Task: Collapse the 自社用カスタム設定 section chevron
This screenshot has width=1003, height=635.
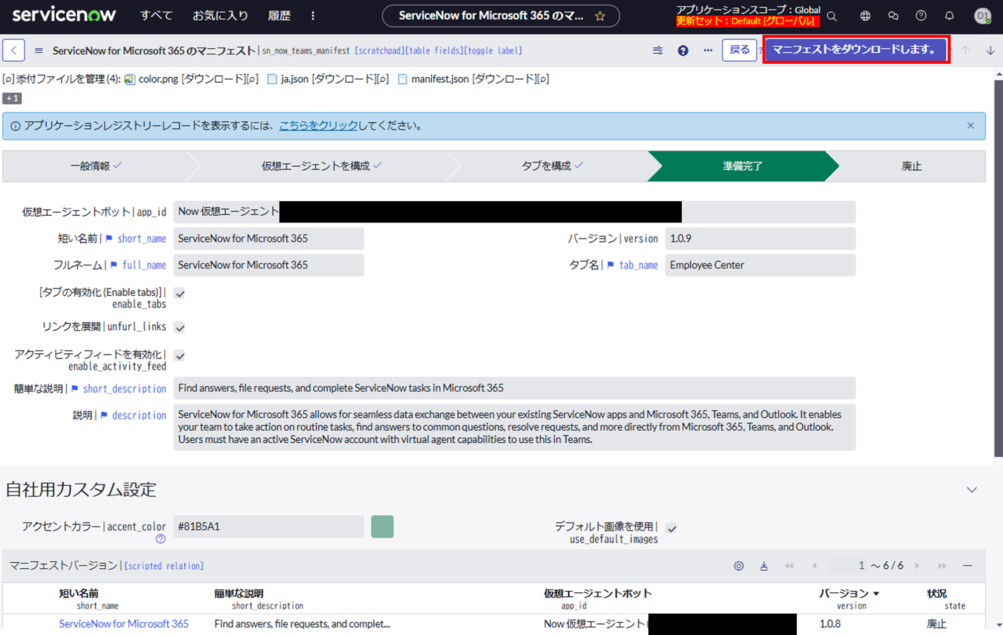Action: coord(972,490)
